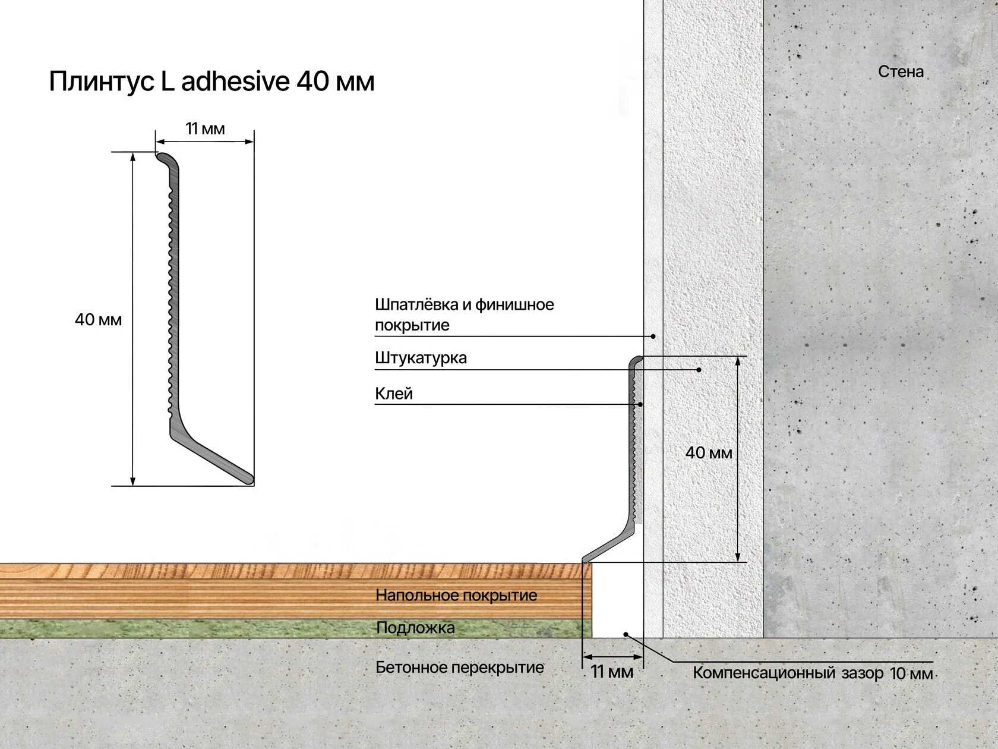
Task: Click the 'Бетонное перекрытие' label
Action: pyautogui.click(x=460, y=668)
